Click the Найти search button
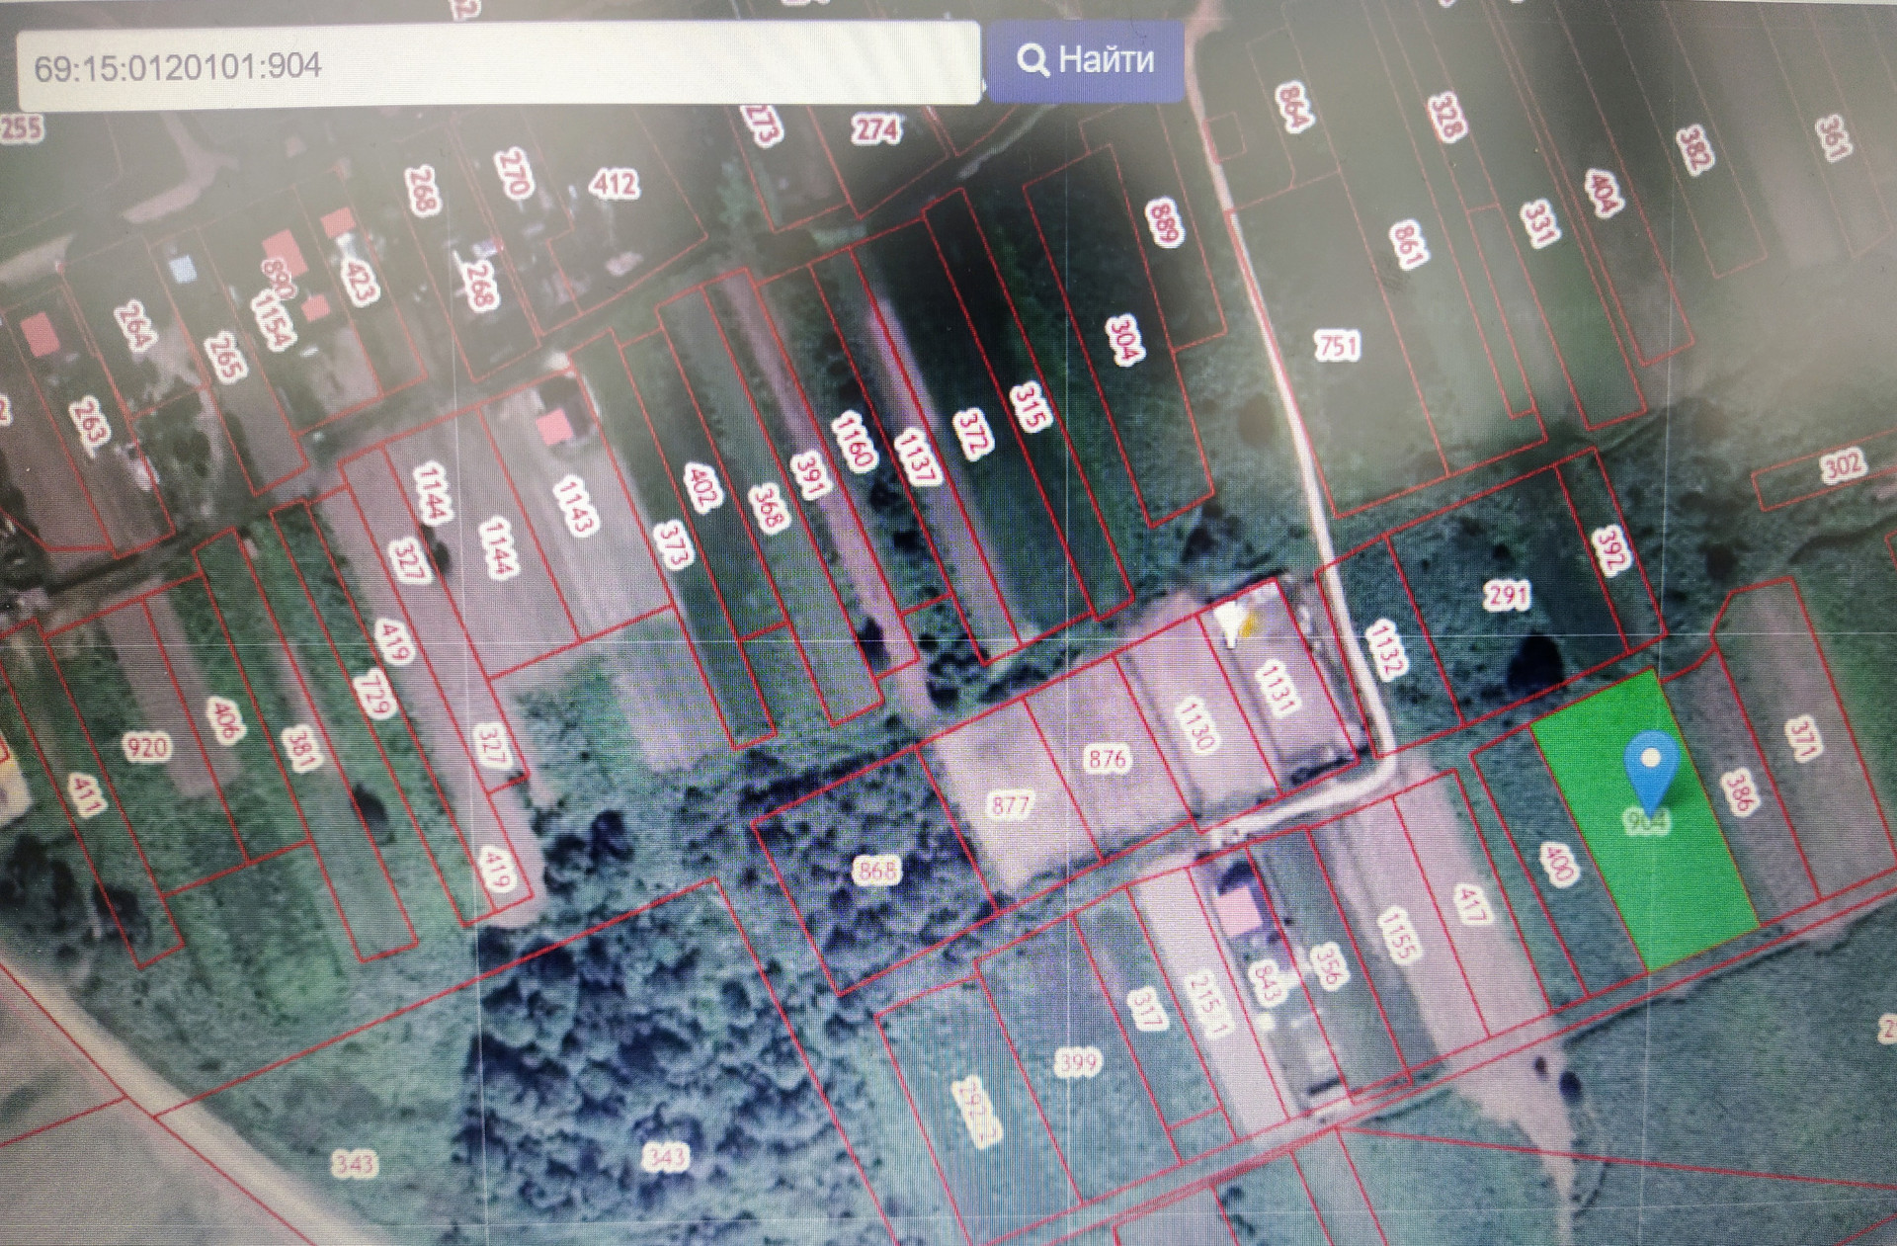The image size is (1897, 1246). [1085, 60]
